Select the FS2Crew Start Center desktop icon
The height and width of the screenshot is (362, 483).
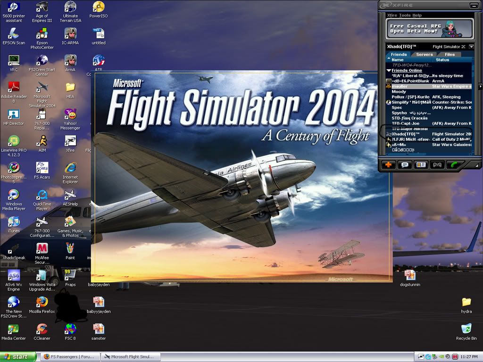(x=42, y=66)
